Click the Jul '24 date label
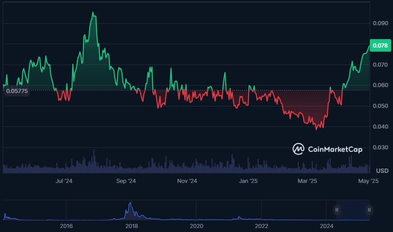Image resolution: width=393 pixels, height=232 pixels. (64, 181)
